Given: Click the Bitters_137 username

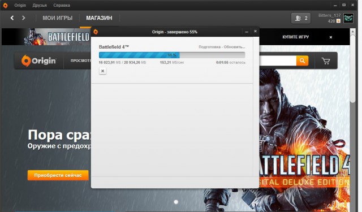Looking at the screenshot, I should 329,15.
